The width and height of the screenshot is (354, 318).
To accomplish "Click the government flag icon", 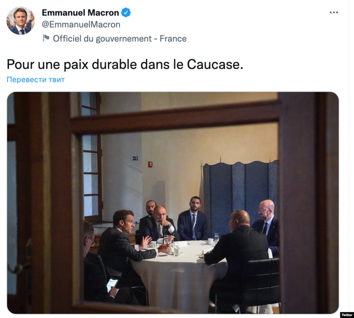I will tap(46, 38).
